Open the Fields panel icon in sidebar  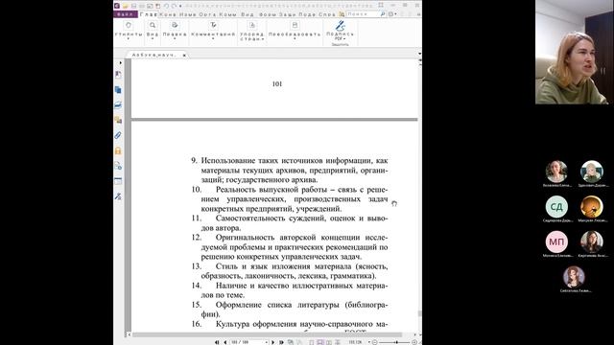pos(118,181)
